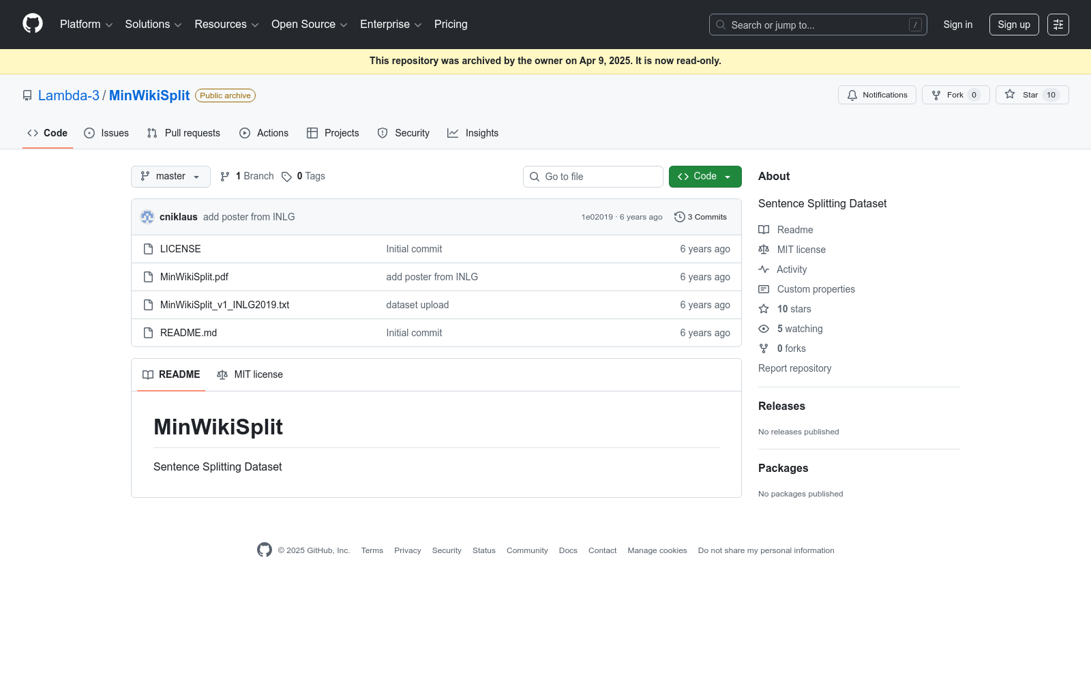Screen dimensions: 1091x682
Task: Click file icon next to MinWikiSplit.pdf
Action: pyautogui.click(x=148, y=277)
